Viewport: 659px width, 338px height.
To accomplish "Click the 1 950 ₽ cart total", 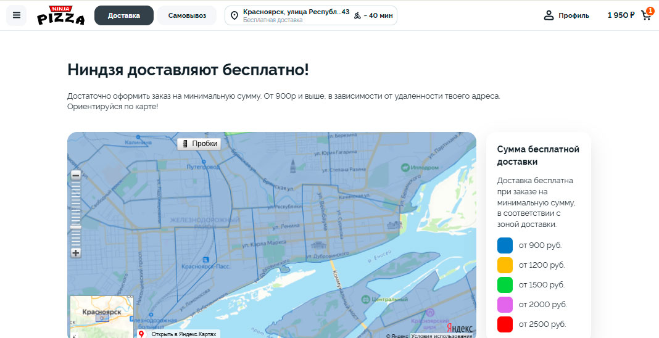I will pyautogui.click(x=621, y=15).
